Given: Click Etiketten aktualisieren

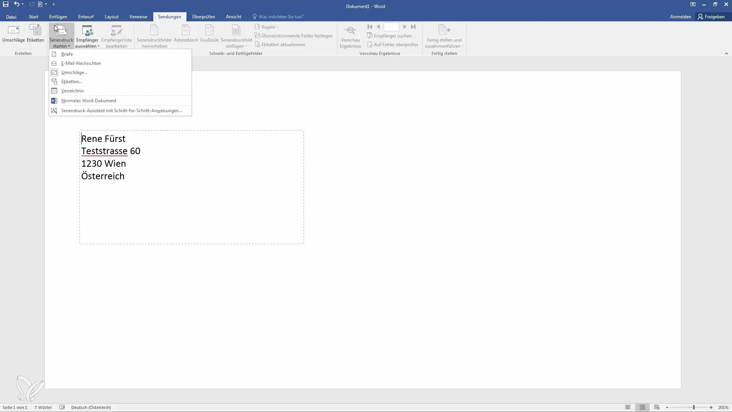Looking at the screenshot, I should [x=280, y=45].
